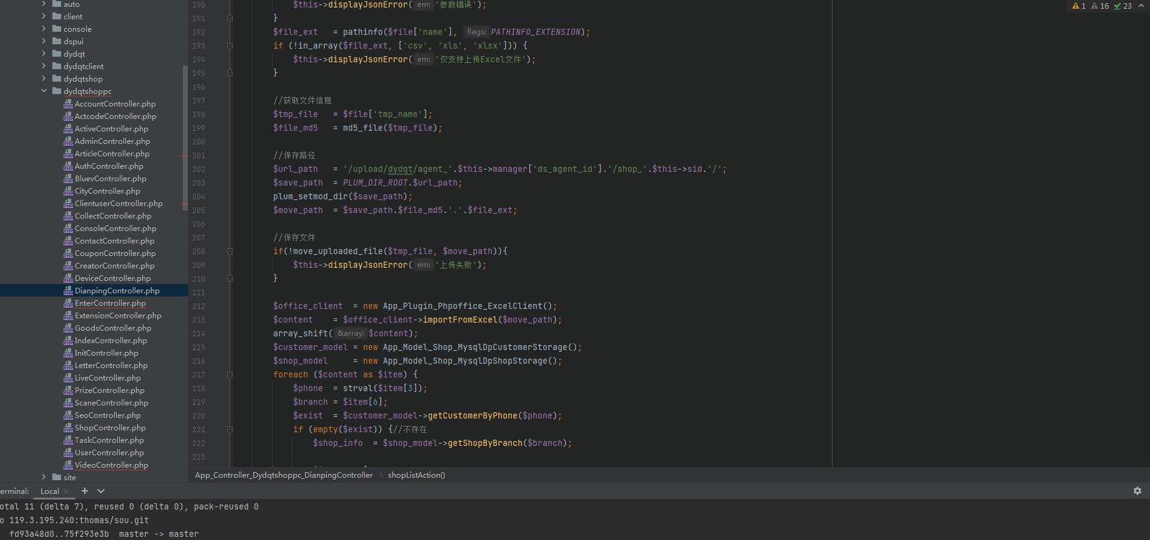Click the project tree vertical scrollbar
Screen dimensions: 1150x540
tap(185, 138)
